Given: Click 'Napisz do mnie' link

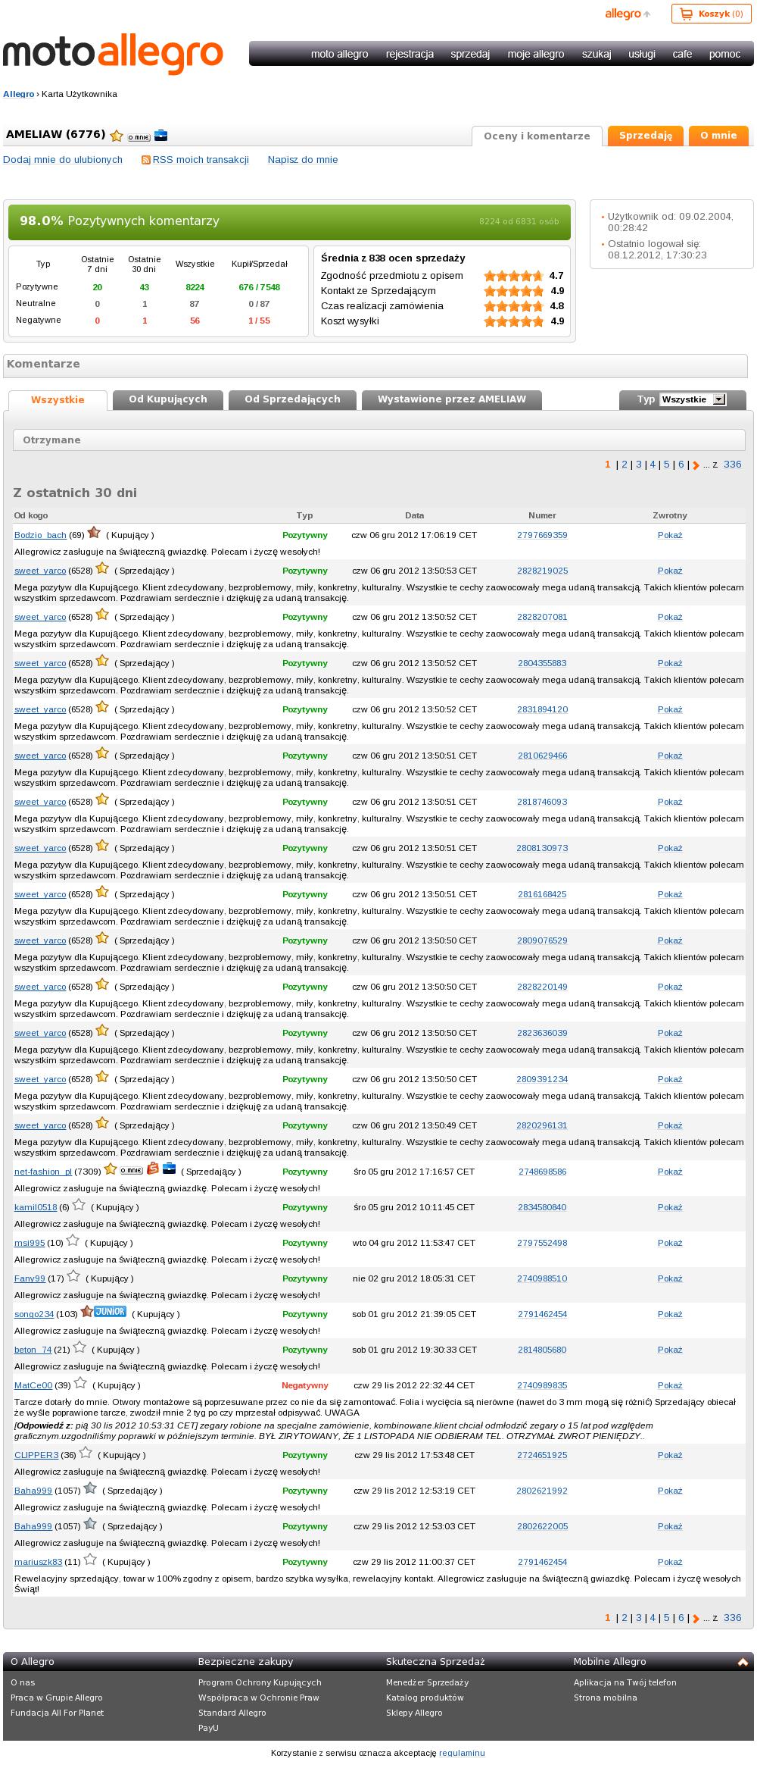Looking at the screenshot, I should point(303,160).
